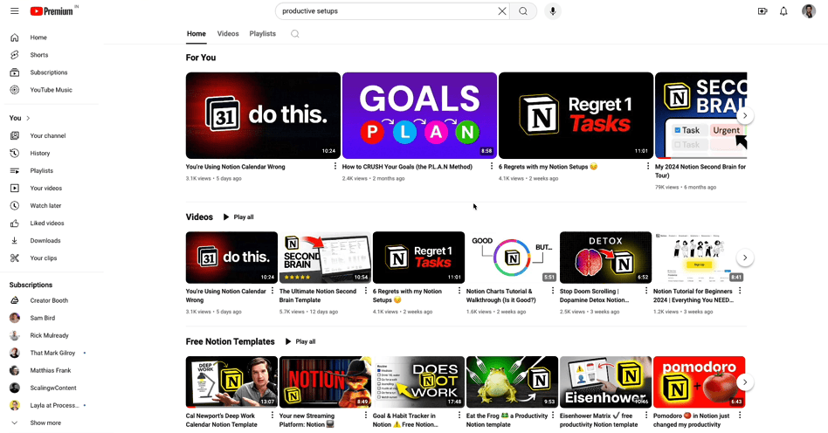Viewport: 828px width, 433px height.
Task: Open the notifications bell
Action: (x=783, y=11)
